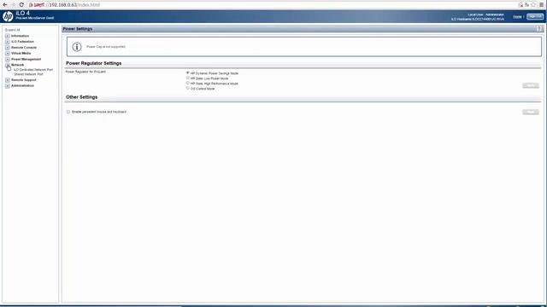The width and height of the screenshot is (547, 307).
Task: Select OS Control Mode radio option
Action: coord(188,89)
